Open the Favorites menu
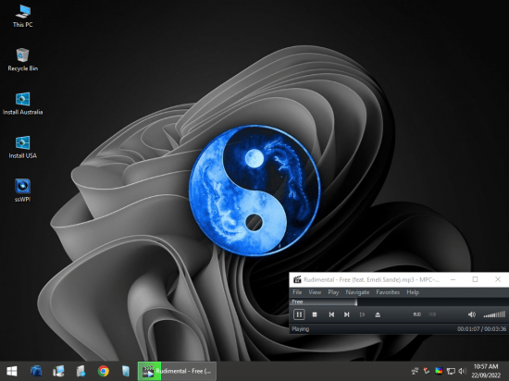The height and width of the screenshot is (381, 509). pyautogui.click(x=388, y=292)
